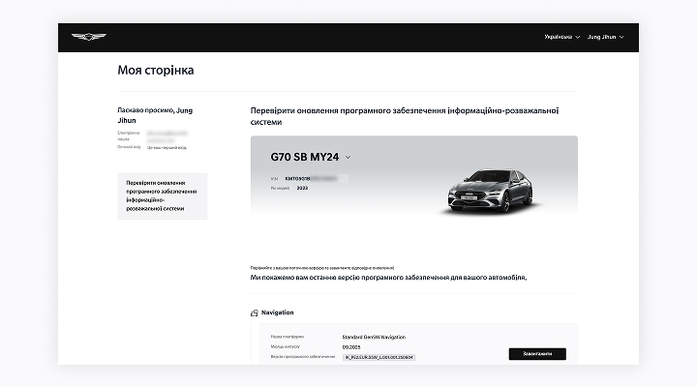The width and height of the screenshot is (697, 387).
Task: Select the G70 SB MY24 vehicle name
Action: (304, 157)
